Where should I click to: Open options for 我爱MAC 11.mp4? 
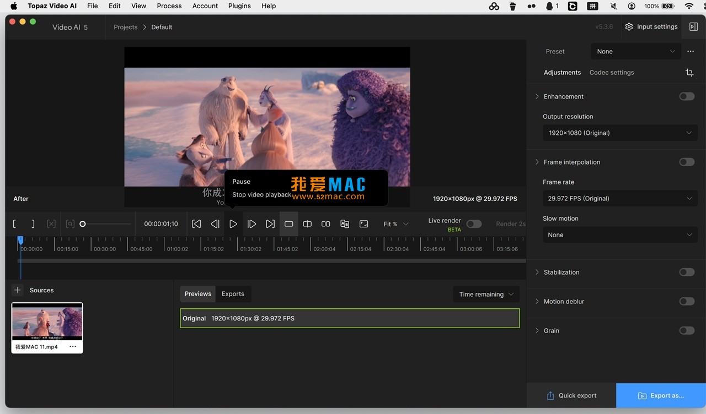(73, 347)
